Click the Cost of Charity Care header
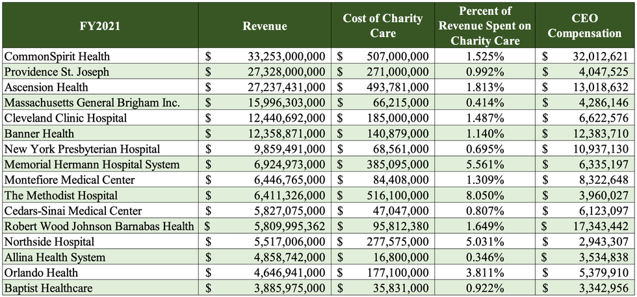This screenshot has width=637, height=297. coord(382,26)
